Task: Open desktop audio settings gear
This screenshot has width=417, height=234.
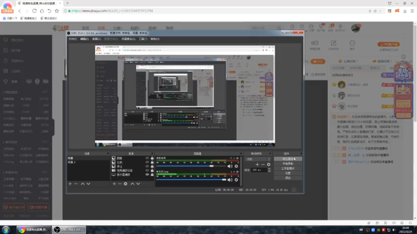Action: (x=236, y=166)
